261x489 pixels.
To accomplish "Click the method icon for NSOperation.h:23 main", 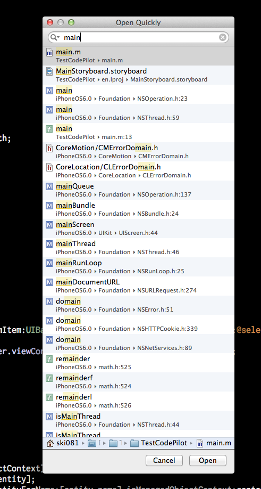I will click(49, 91).
